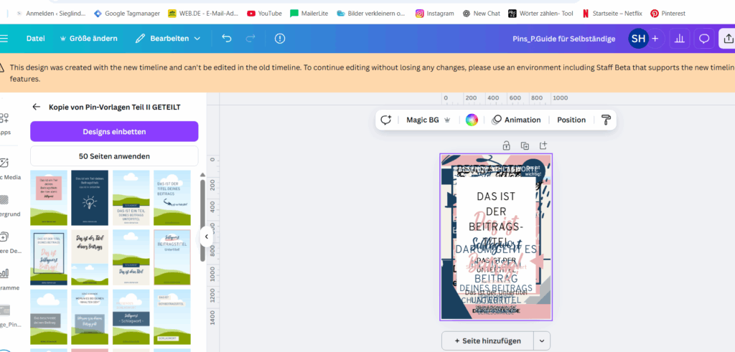This screenshot has height=352, width=735.
Task: Open the Datei menu
Action: click(36, 39)
